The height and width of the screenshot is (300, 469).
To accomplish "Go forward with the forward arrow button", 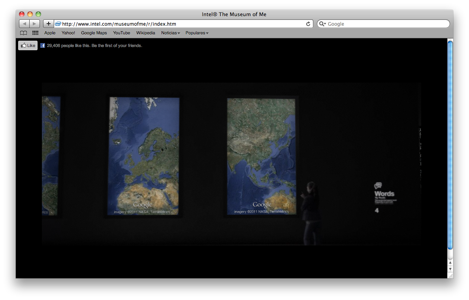I will (35, 24).
